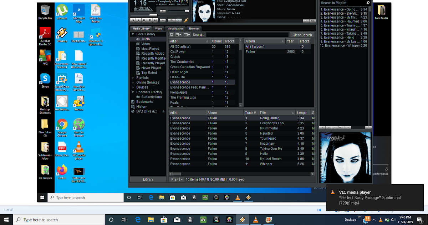Click the Library button at bottom

pyautogui.click(x=148, y=179)
